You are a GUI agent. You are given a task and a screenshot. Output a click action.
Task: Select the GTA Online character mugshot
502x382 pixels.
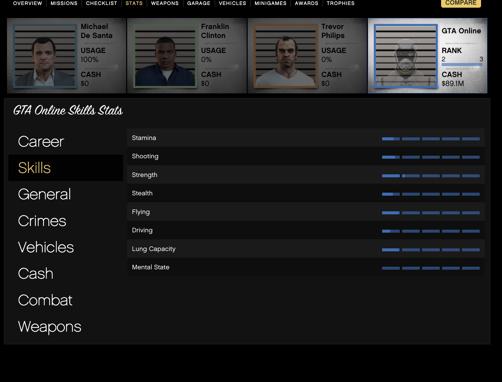406,56
